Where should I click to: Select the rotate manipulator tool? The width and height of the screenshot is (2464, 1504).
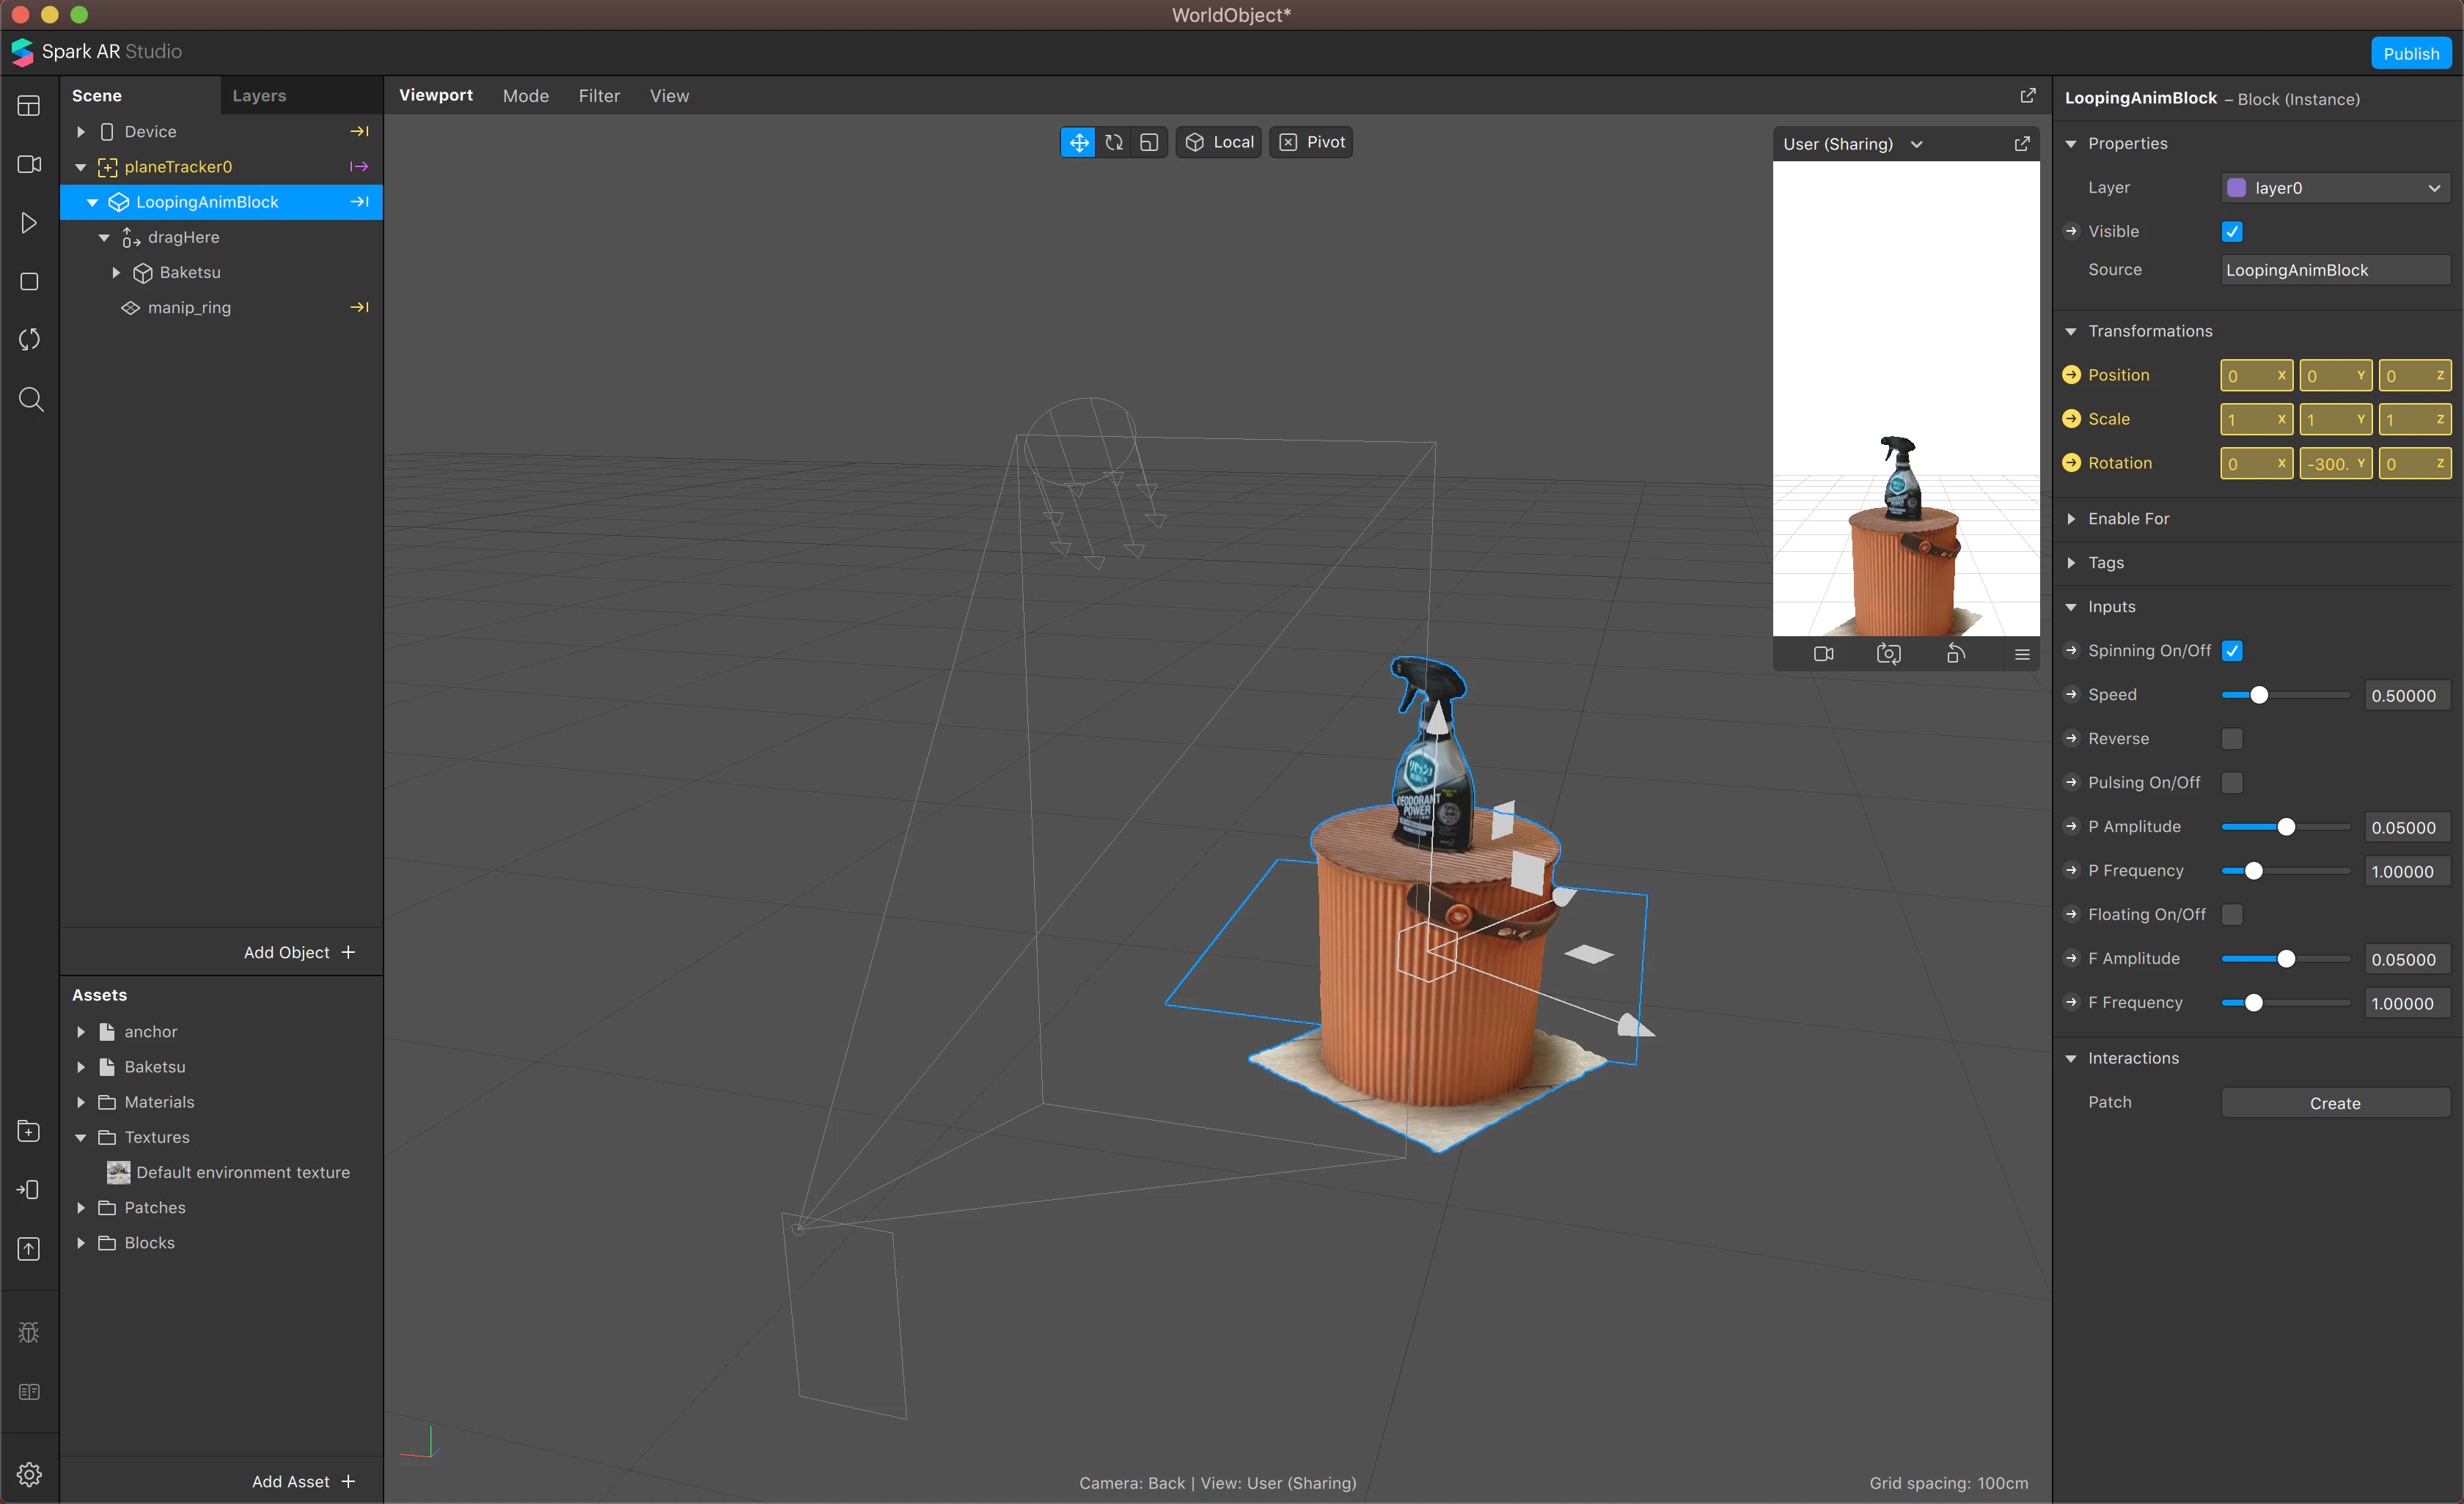point(1114,142)
